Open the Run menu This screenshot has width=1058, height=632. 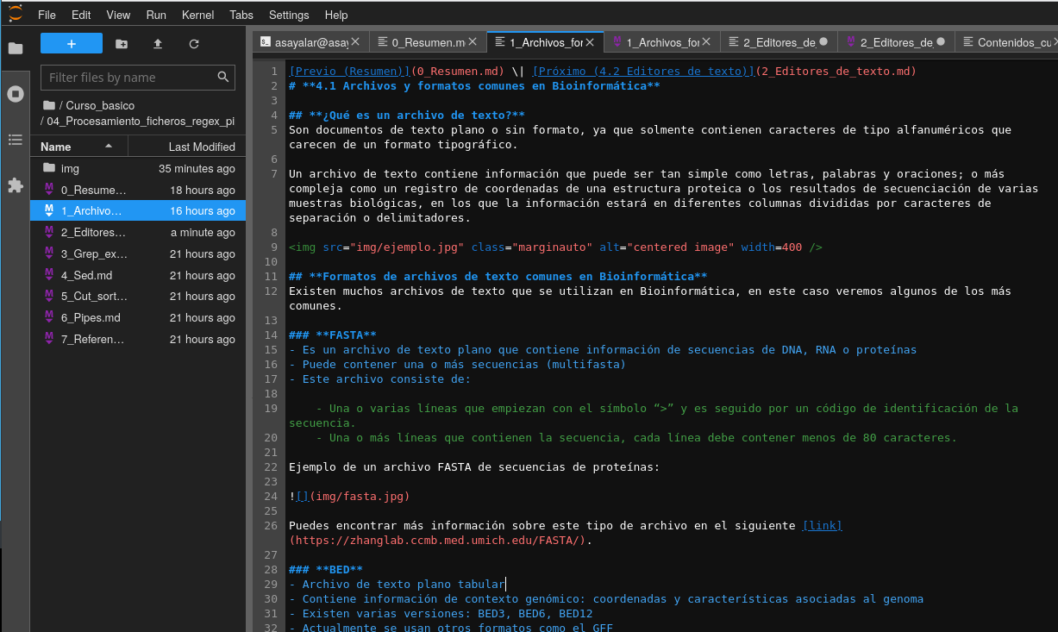[x=156, y=15]
